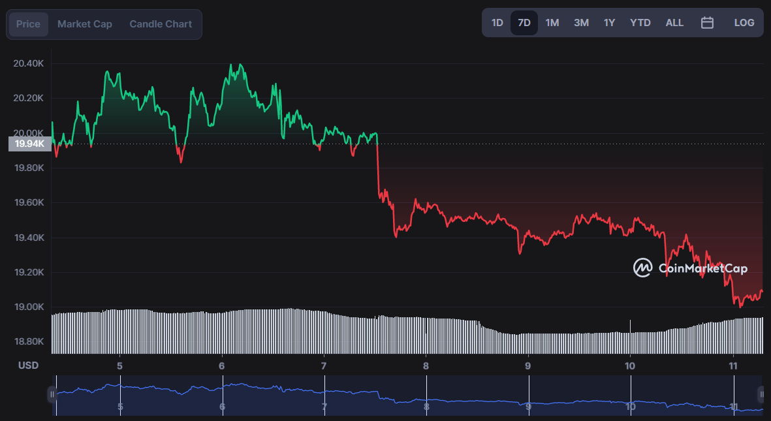The height and width of the screenshot is (421, 771).
Task: Select the 1Y time range
Action: coord(609,23)
